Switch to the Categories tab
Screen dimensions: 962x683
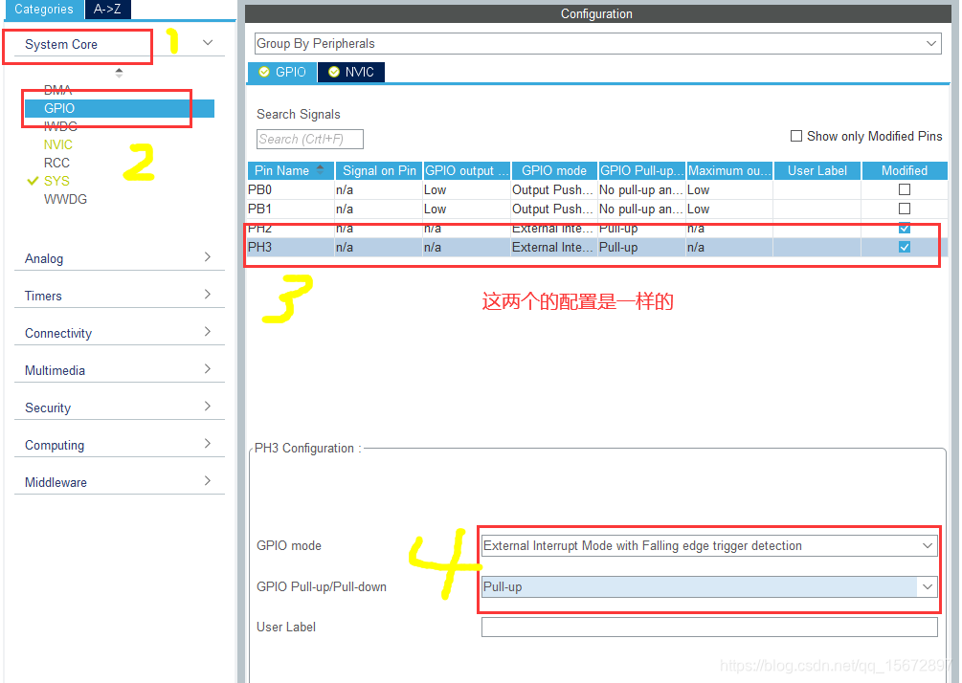tap(43, 10)
